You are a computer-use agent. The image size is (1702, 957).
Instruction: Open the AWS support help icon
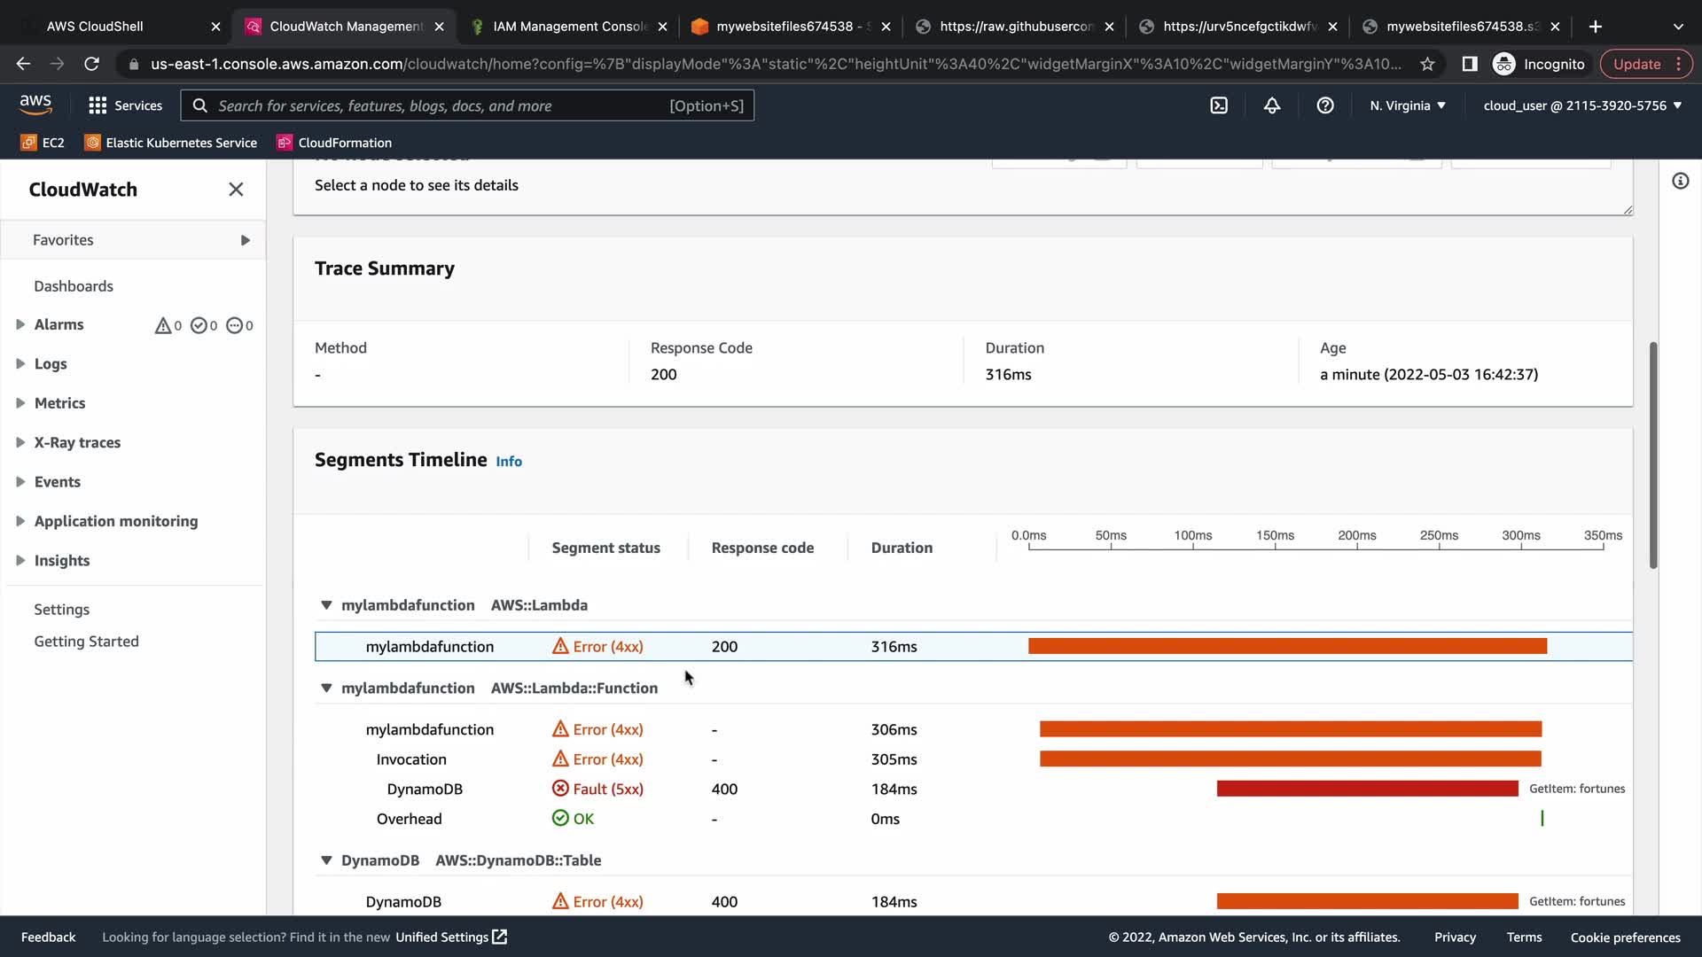coord(1325,105)
